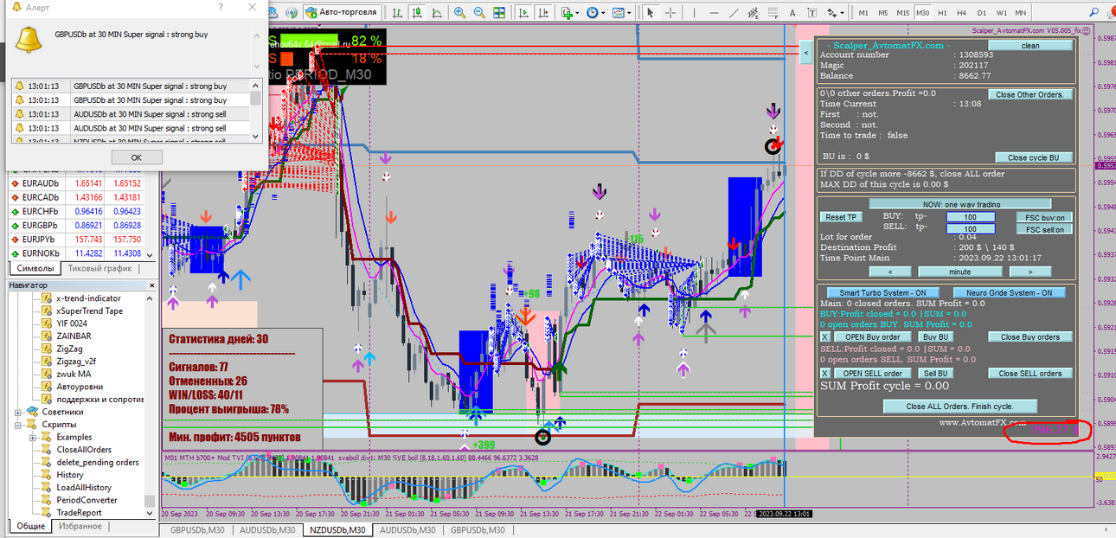Open the arrows objects dropdown

coord(836,13)
